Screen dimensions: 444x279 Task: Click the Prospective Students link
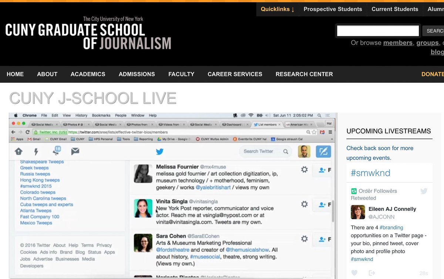pyautogui.click(x=333, y=9)
